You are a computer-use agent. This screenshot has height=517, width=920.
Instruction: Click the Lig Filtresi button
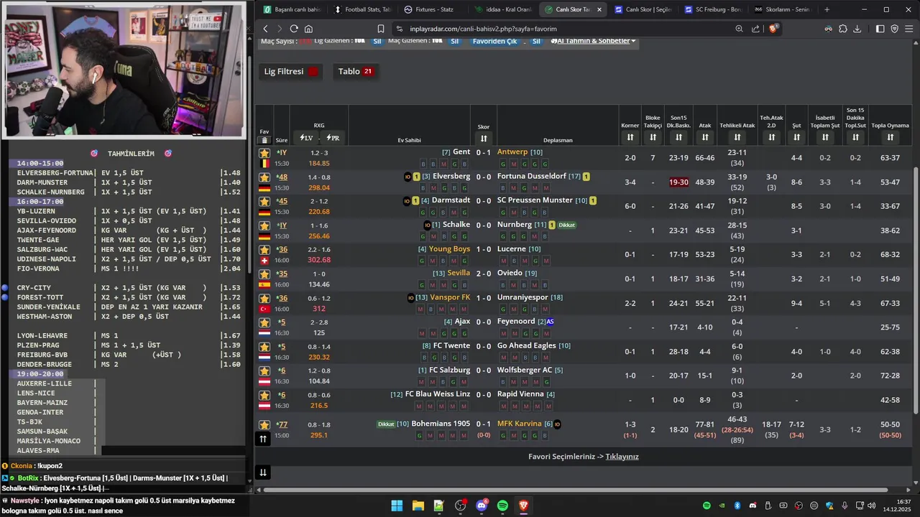290,71
